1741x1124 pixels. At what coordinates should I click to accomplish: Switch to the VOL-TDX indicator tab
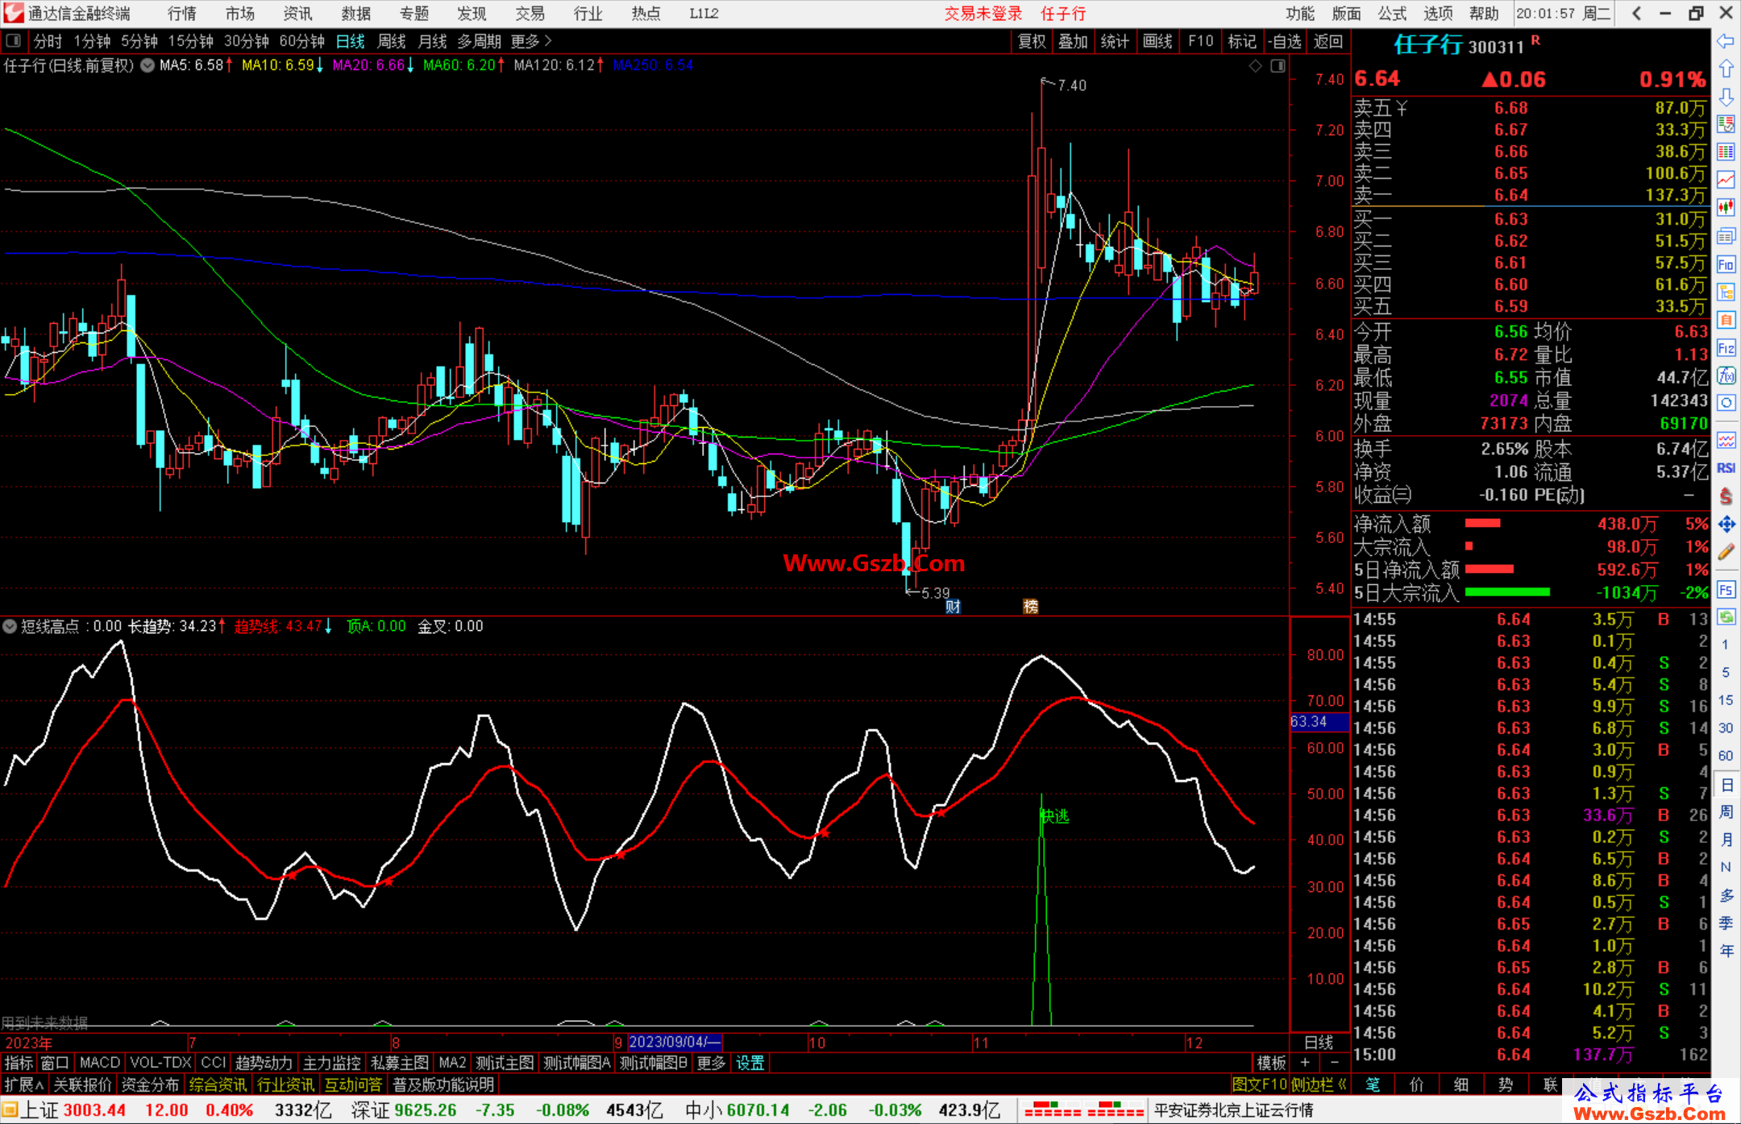161,1063
